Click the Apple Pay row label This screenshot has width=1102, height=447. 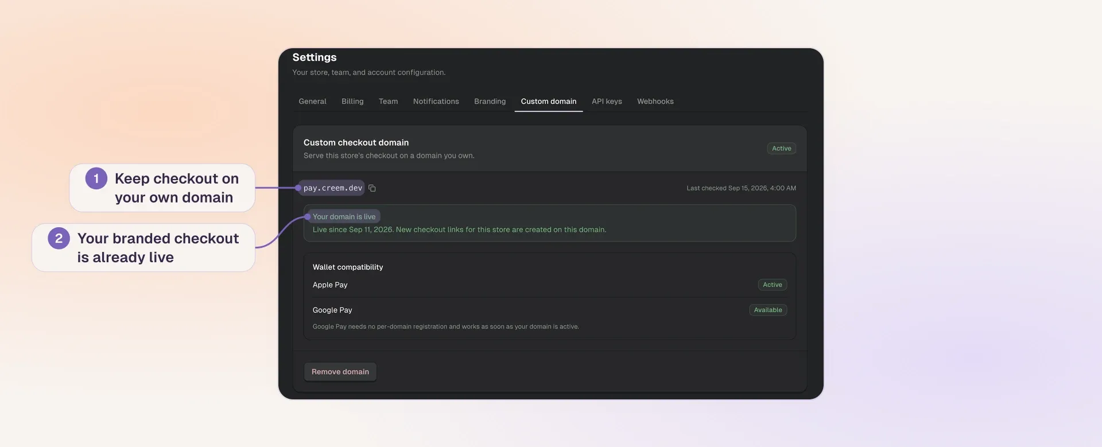(330, 285)
